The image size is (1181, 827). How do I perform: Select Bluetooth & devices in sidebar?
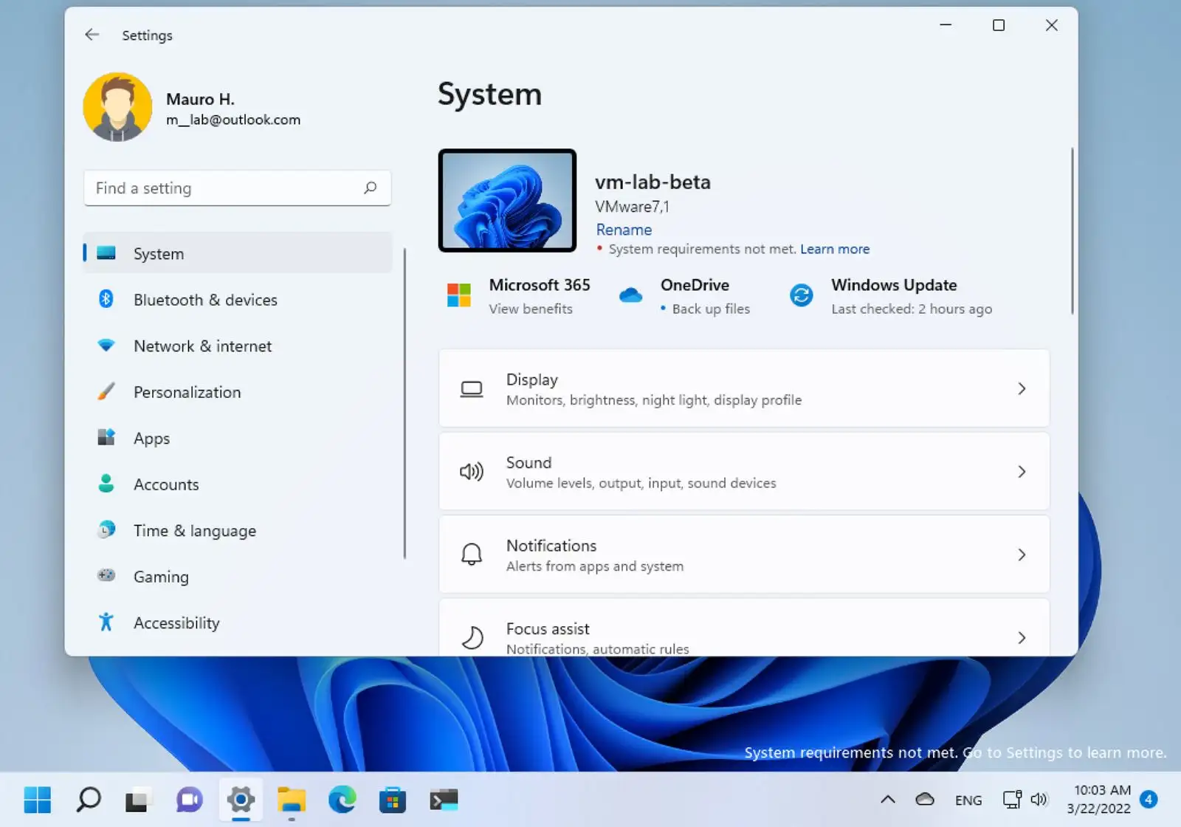pyautogui.click(x=205, y=300)
